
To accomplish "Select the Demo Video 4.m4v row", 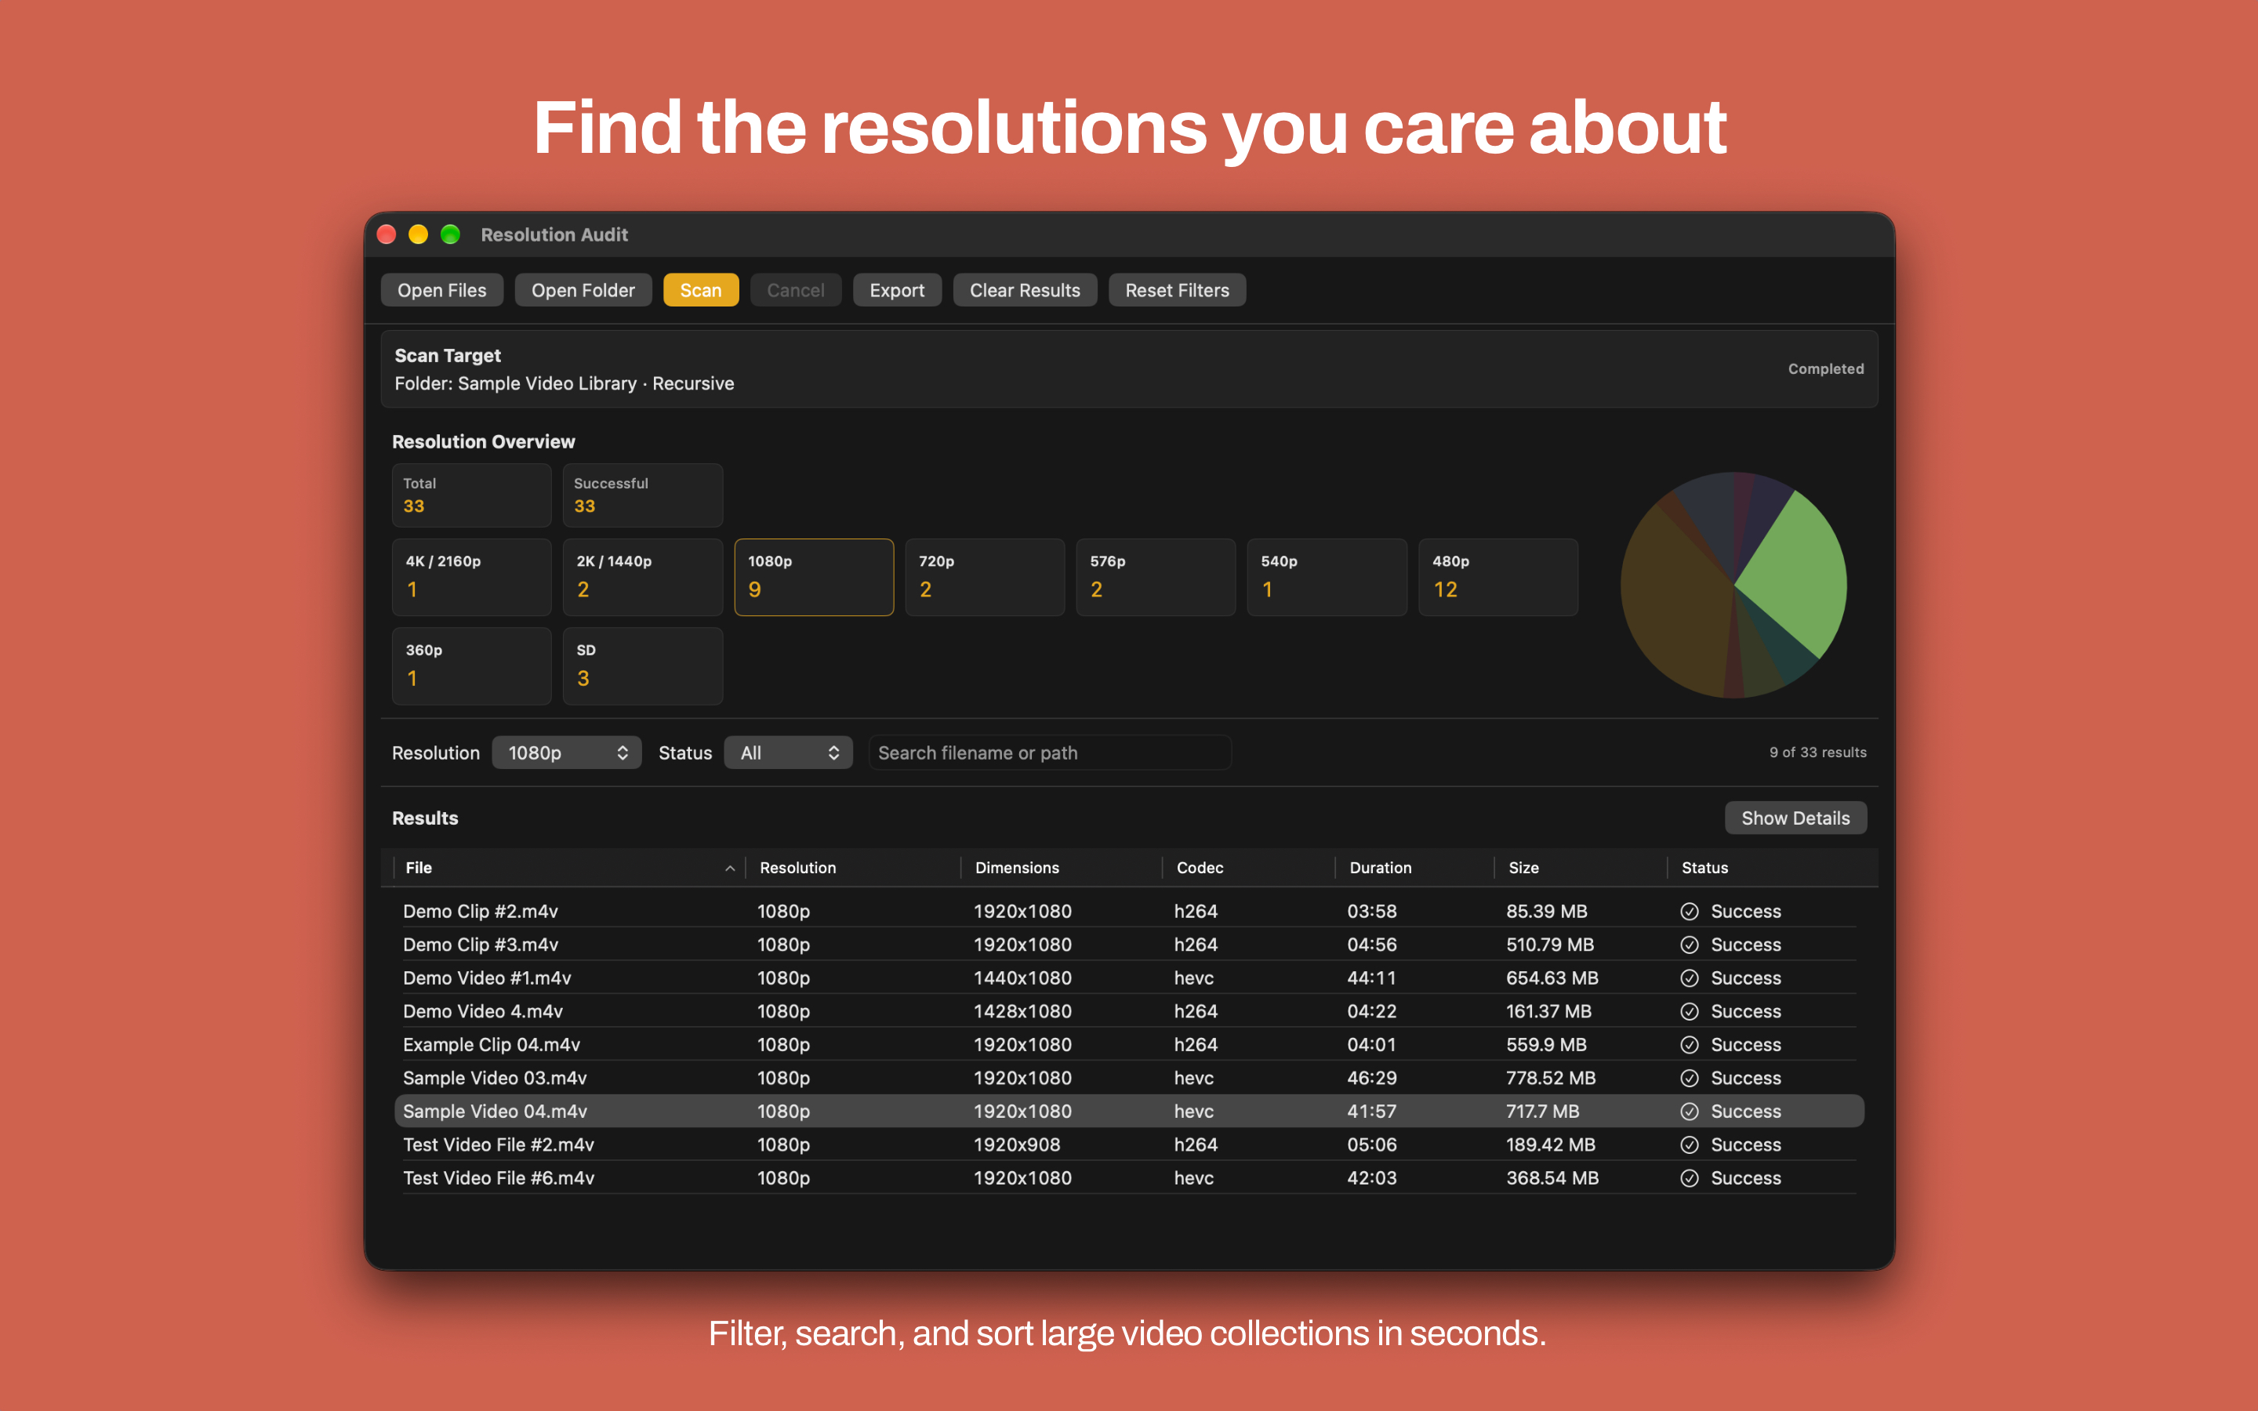I will [x=1129, y=1010].
